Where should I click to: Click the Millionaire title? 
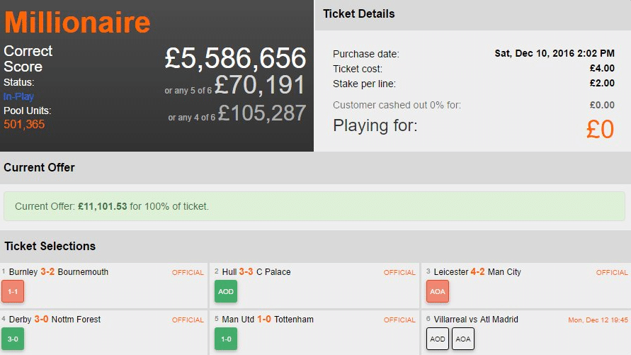click(x=77, y=23)
